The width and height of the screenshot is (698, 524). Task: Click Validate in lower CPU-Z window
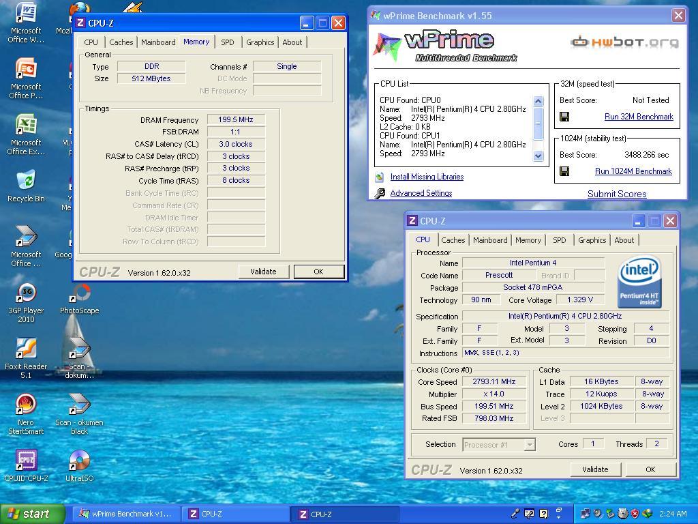pos(595,469)
